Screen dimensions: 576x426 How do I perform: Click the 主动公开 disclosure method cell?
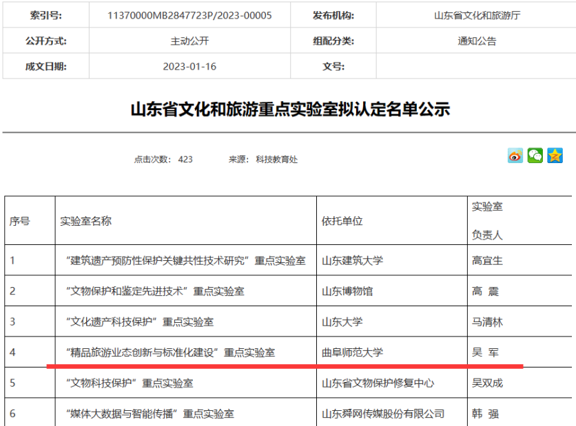[189, 41]
